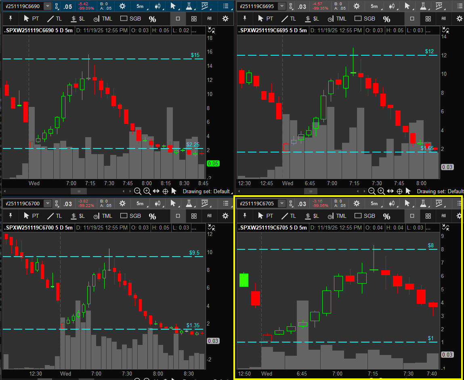Select $L price level tool in C6695 toolbar
Viewport: 464px width, 380px height.
click(312, 19)
